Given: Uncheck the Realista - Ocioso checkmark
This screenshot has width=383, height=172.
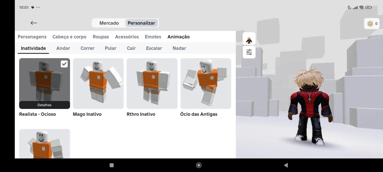Looking at the screenshot, I should [x=64, y=64].
